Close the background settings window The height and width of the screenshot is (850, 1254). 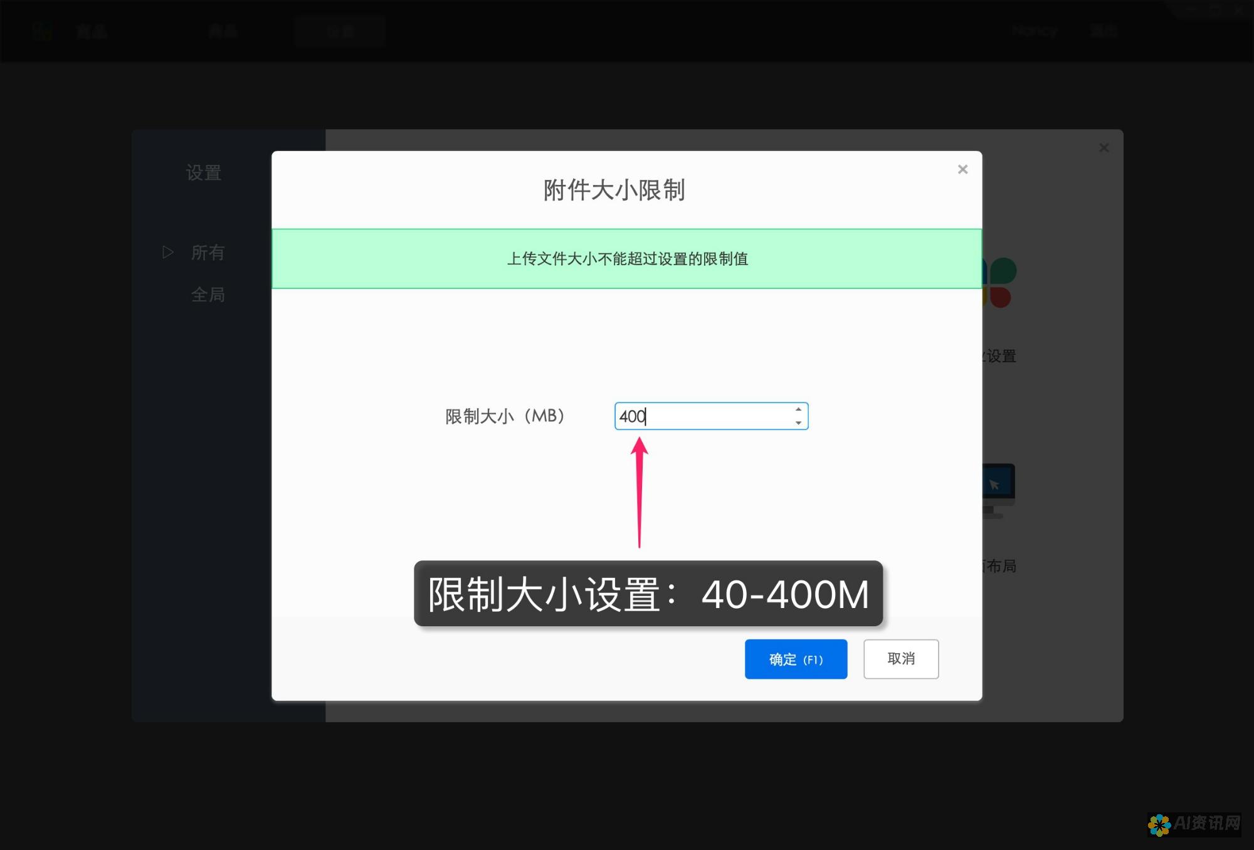click(x=1104, y=147)
